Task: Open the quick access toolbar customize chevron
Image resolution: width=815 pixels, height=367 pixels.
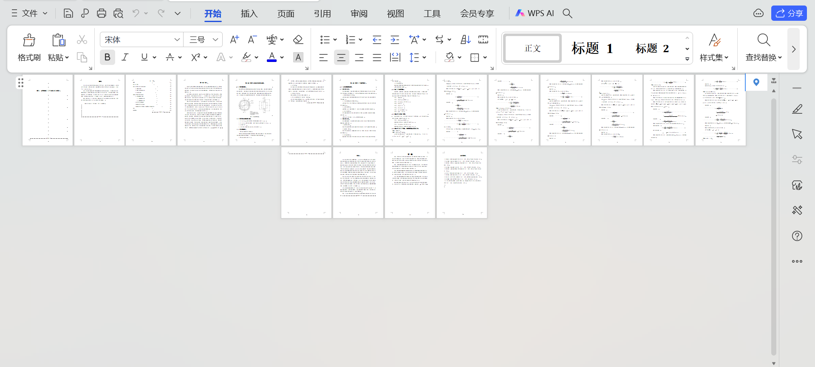Action: pos(178,14)
